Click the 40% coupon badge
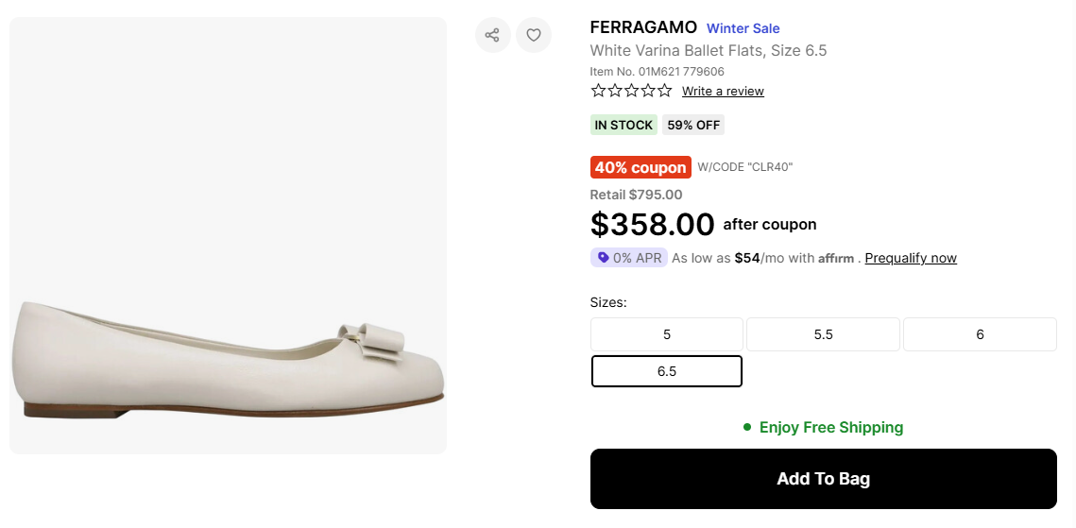1076x528 pixels. point(640,167)
